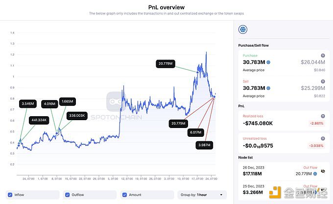
Task: Open help icon next to Purchase
Action: pos(323,55)
